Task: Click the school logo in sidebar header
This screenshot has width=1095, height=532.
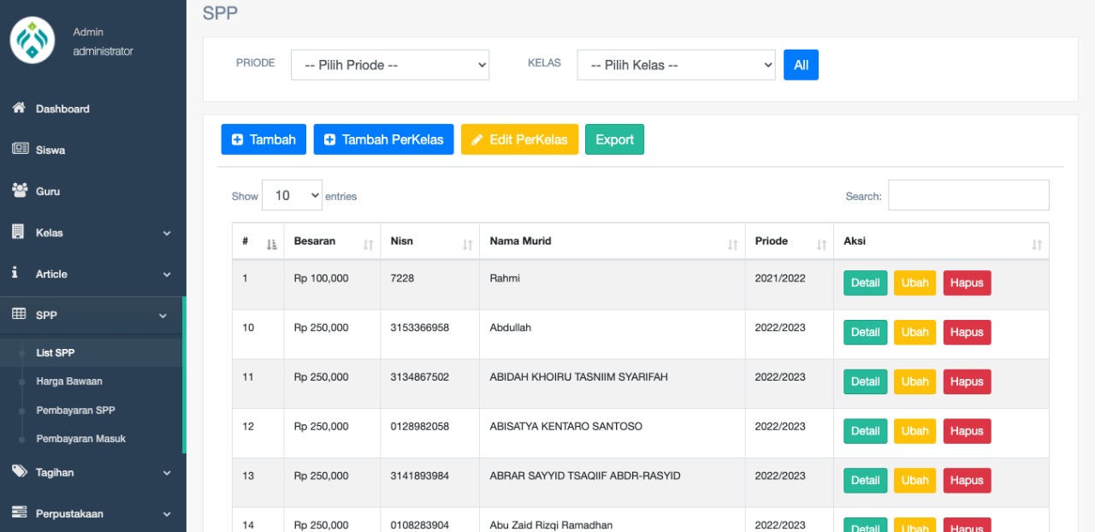Action: 33,41
